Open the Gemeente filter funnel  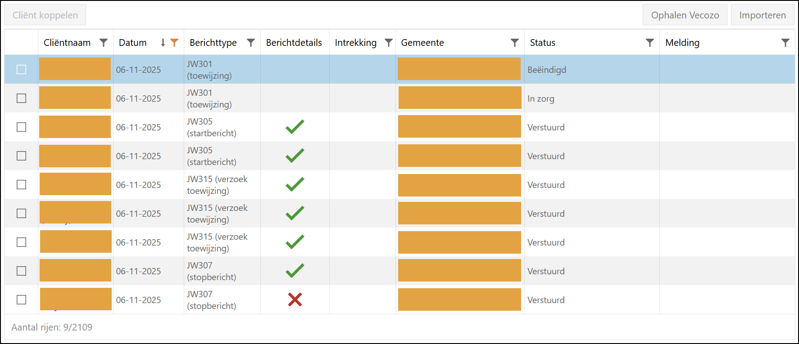514,43
